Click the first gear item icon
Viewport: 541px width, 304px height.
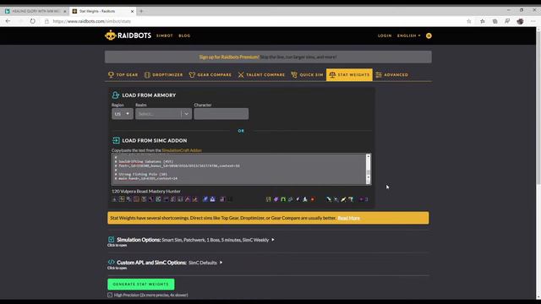tap(115, 199)
